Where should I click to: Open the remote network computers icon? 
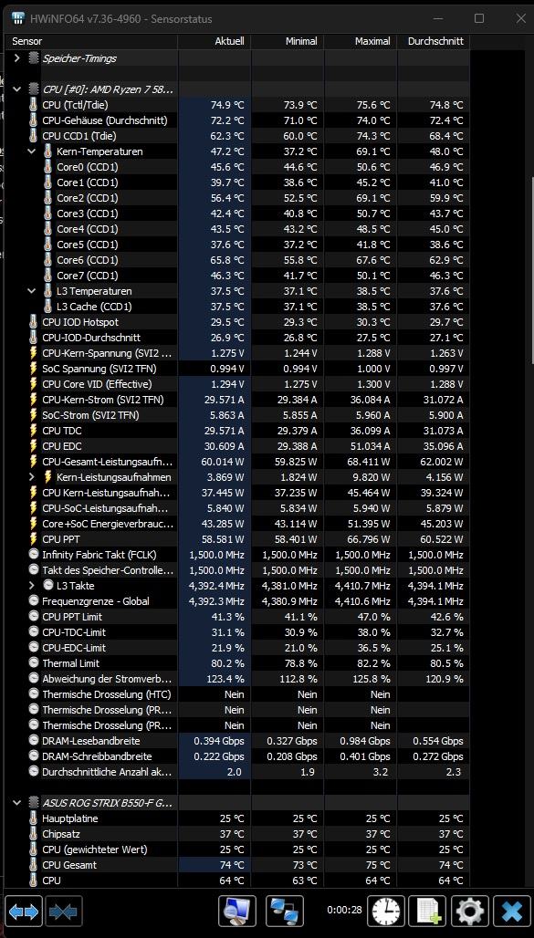click(x=285, y=911)
